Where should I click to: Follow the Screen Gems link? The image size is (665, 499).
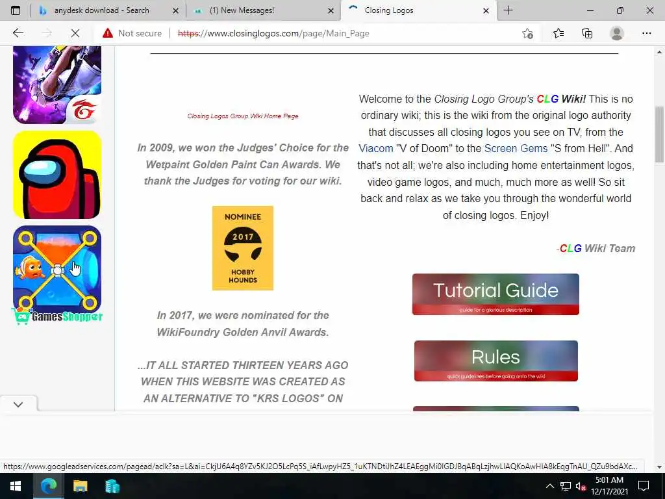pos(516,149)
